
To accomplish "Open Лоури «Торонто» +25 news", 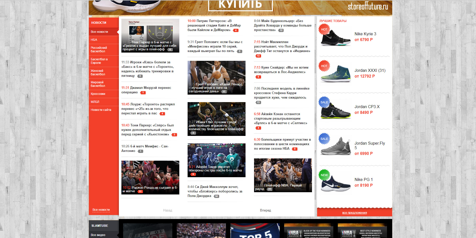I will coord(148,109).
